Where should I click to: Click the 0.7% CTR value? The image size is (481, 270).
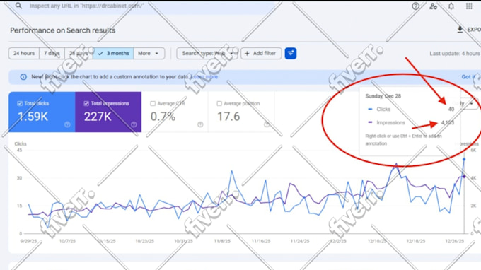click(x=163, y=117)
